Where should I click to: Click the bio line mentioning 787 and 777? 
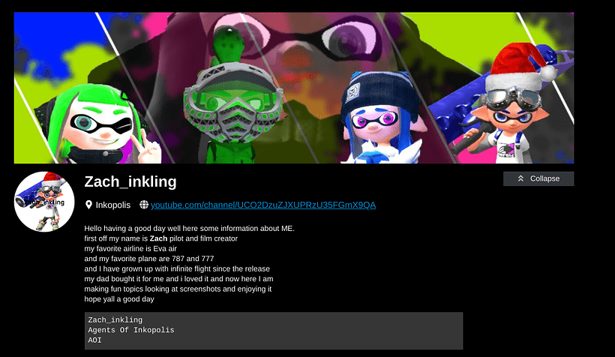(149, 259)
